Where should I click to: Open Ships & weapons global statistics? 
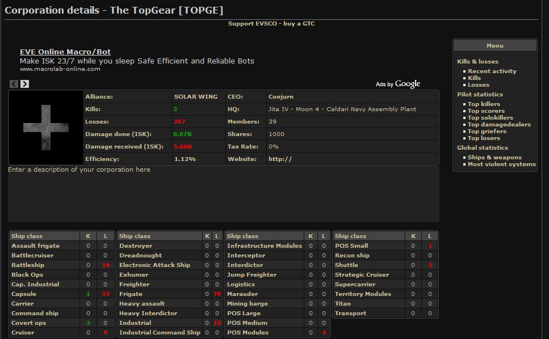pos(494,157)
